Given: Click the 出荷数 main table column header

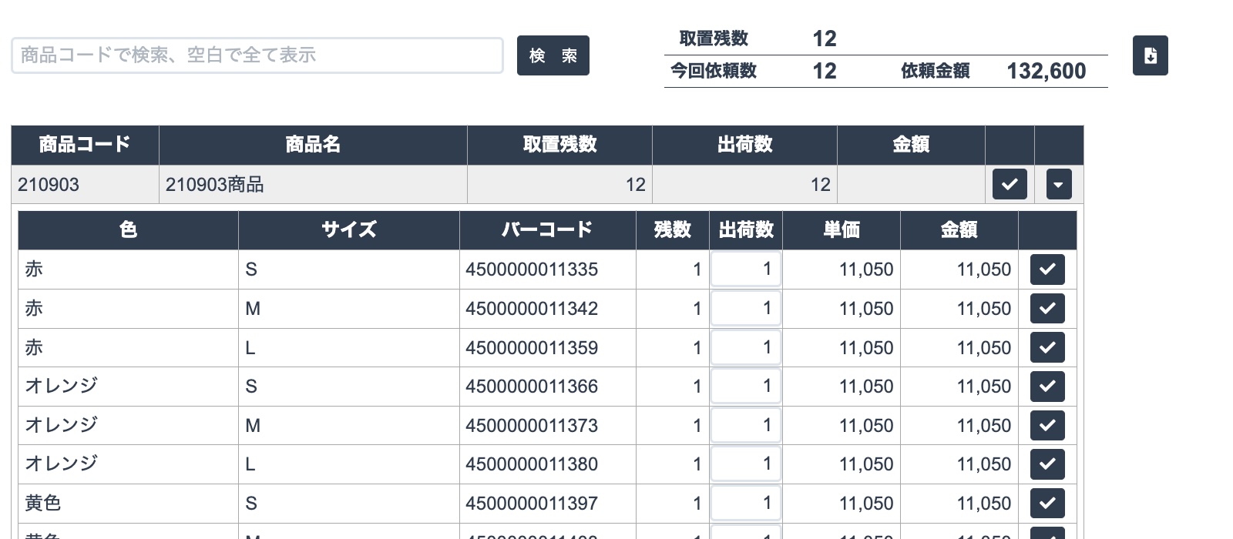Looking at the screenshot, I should tap(744, 145).
